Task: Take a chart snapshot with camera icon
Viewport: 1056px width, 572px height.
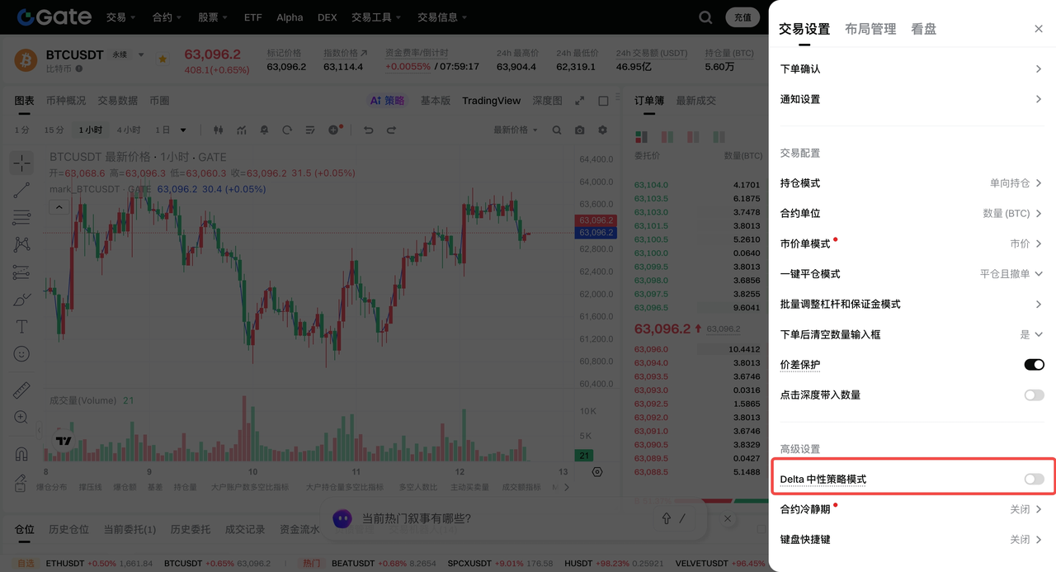Action: pos(580,130)
